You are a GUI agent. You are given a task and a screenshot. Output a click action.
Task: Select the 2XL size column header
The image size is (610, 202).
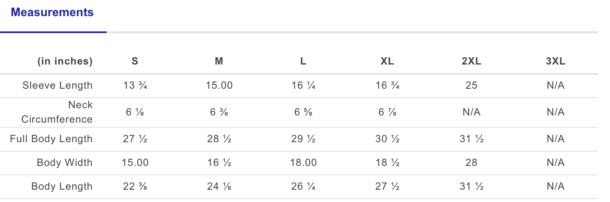tap(471, 61)
